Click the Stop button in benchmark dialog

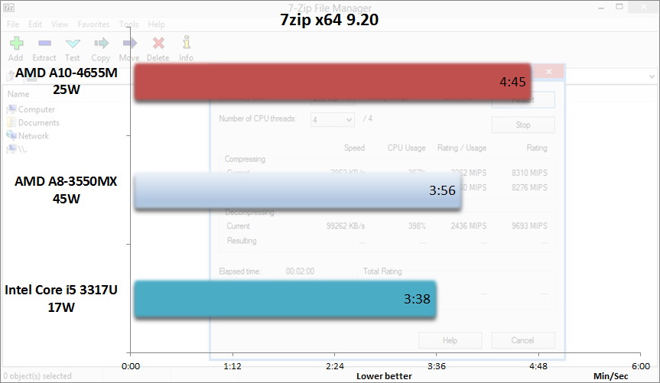tap(523, 125)
